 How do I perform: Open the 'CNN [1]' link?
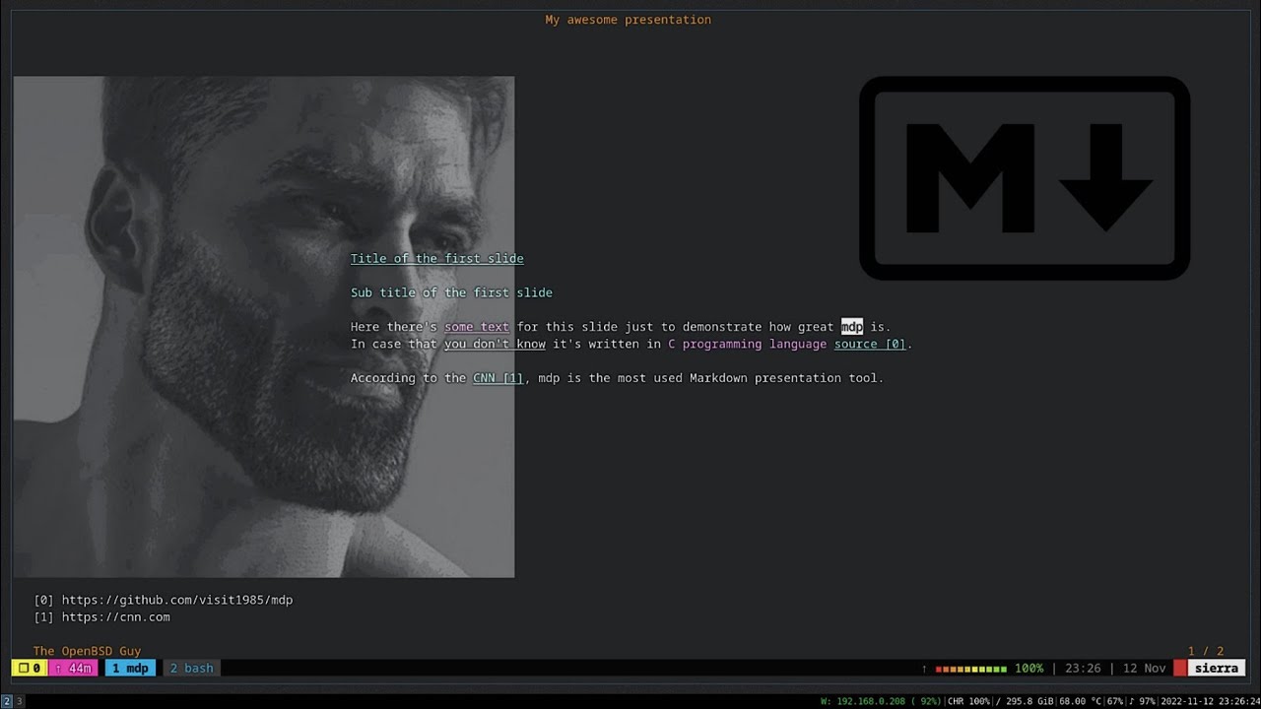(x=498, y=378)
